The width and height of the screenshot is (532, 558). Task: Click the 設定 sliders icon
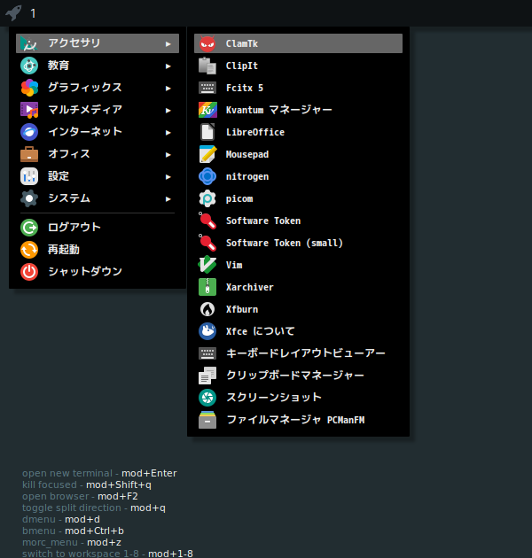coord(29,176)
